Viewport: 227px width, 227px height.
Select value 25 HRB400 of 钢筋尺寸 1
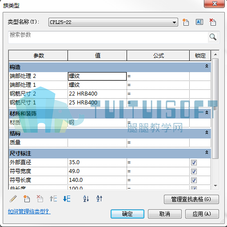97,103
